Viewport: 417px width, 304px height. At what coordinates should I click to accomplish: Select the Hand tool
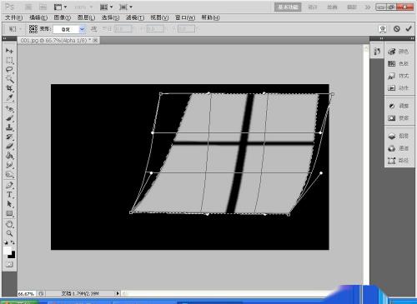click(9, 224)
